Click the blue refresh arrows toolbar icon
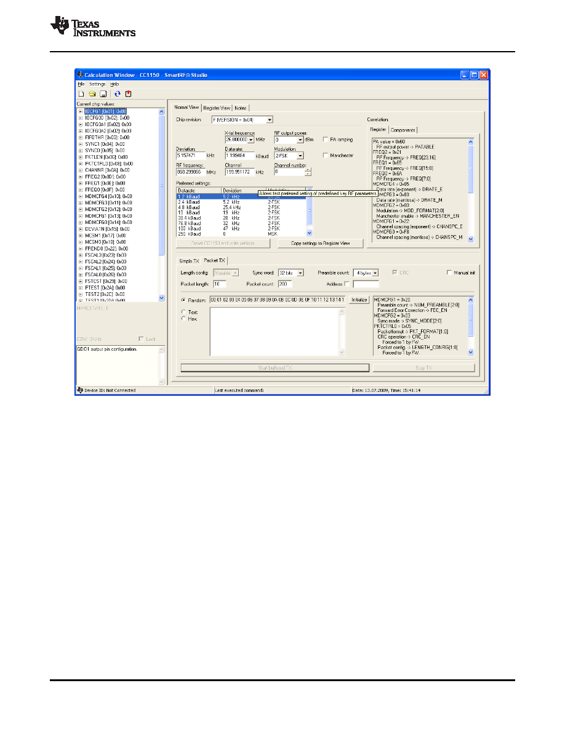 (118, 94)
